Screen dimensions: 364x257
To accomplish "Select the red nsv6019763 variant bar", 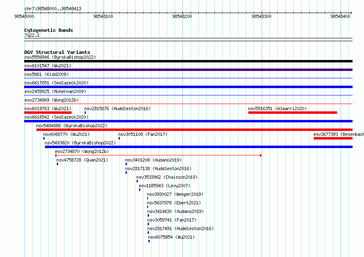I will click(48, 113).
